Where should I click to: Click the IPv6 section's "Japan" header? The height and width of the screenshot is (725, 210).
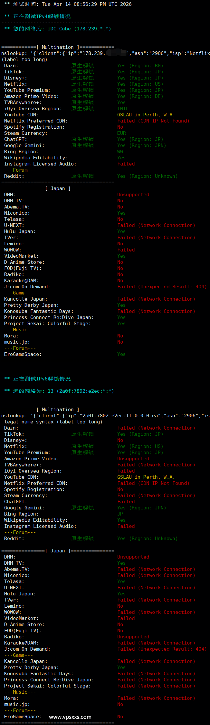point(58,551)
